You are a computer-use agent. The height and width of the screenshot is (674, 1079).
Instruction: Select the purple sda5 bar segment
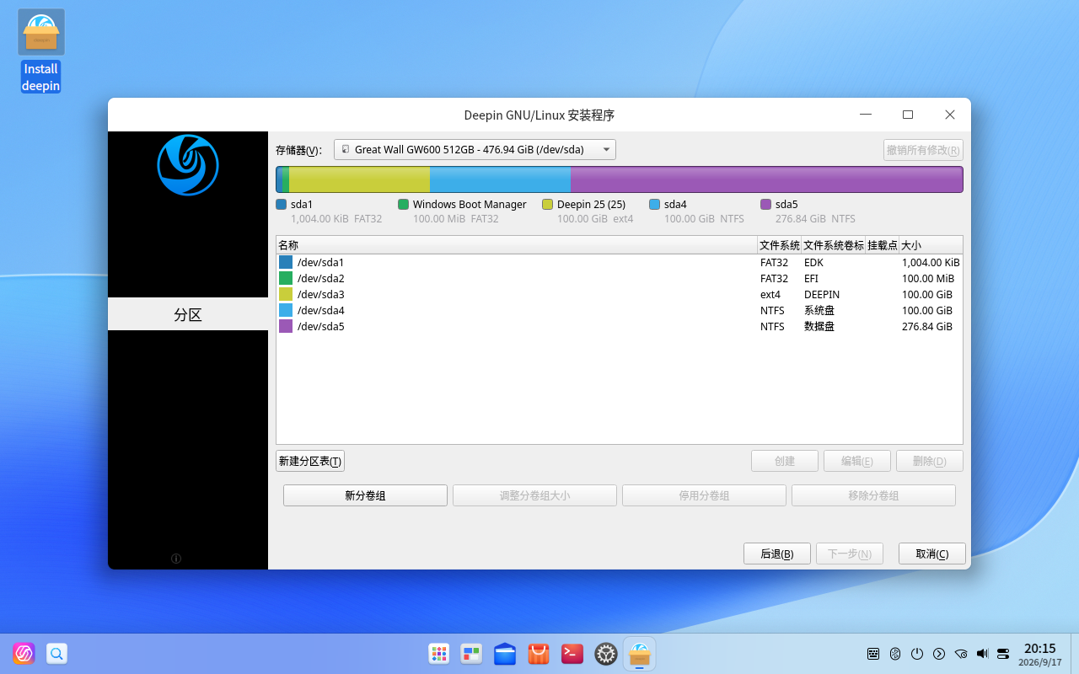(x=766, y=179)
